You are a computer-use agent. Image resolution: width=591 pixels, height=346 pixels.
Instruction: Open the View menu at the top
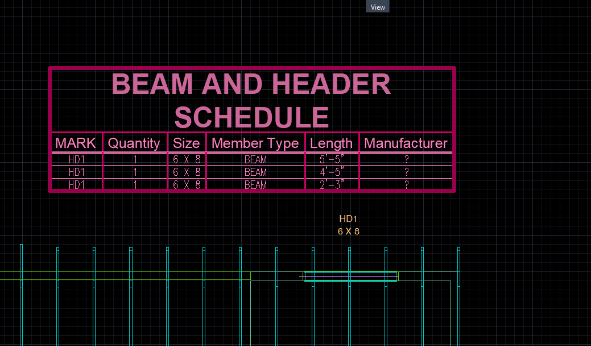pos(377,6)
